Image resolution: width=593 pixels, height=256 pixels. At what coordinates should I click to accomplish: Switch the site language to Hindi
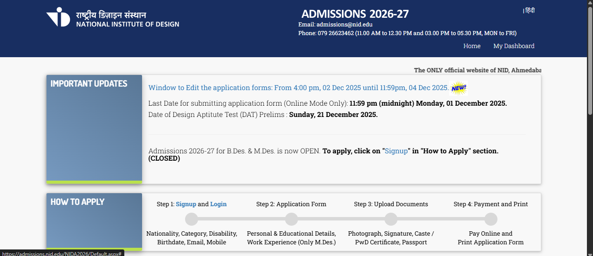click(x=530, y=11)
